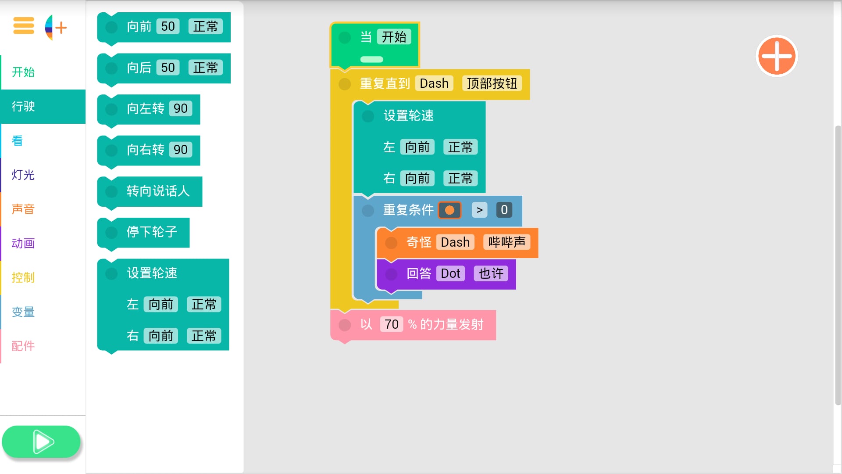Click the white pill on the start block

(372, 59)
